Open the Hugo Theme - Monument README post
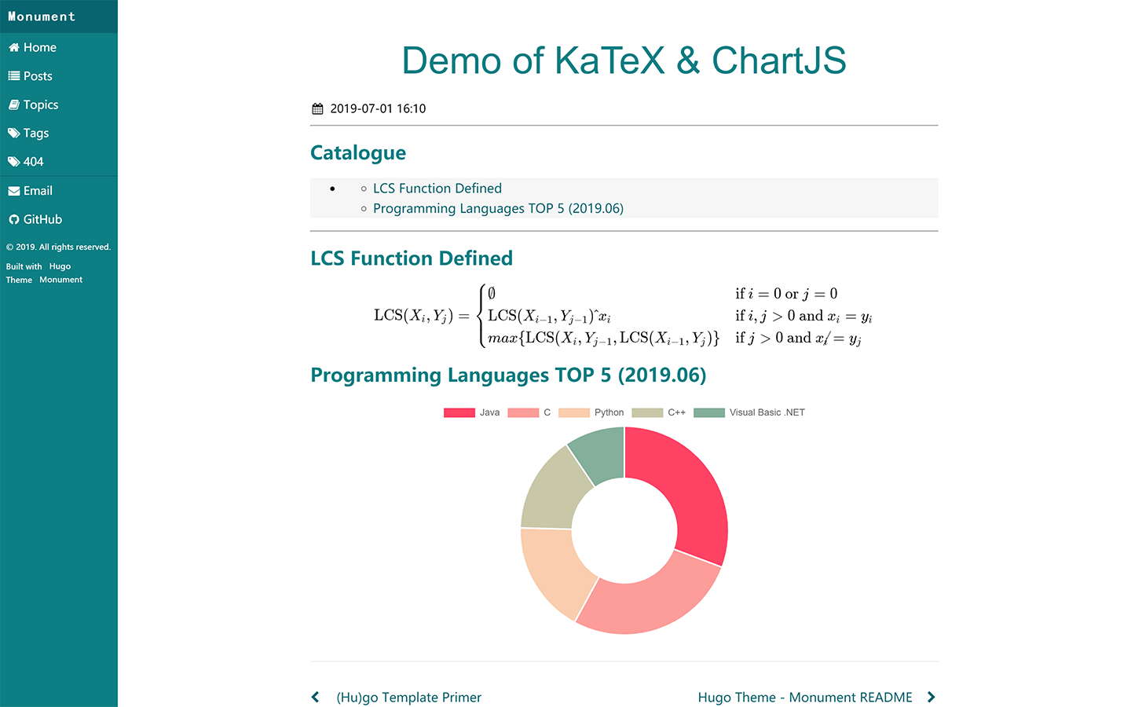Image resolution: width=1131 pixels, height=707 pixels. pyautogui.click(x=805, y=697)
